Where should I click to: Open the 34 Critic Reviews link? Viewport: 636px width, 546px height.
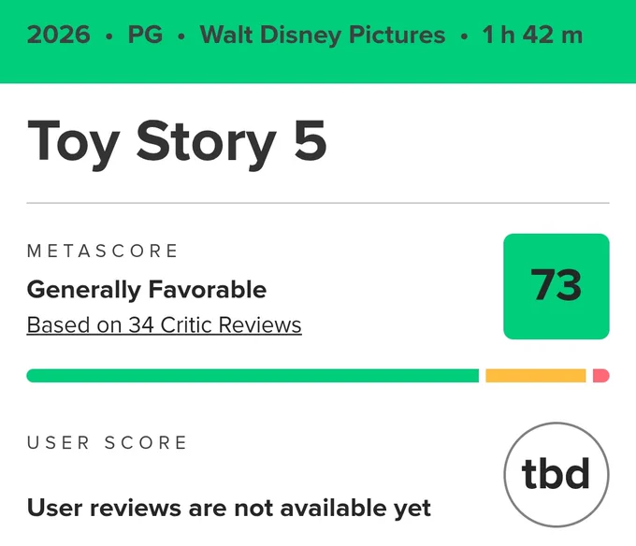[x=164, y=325]
